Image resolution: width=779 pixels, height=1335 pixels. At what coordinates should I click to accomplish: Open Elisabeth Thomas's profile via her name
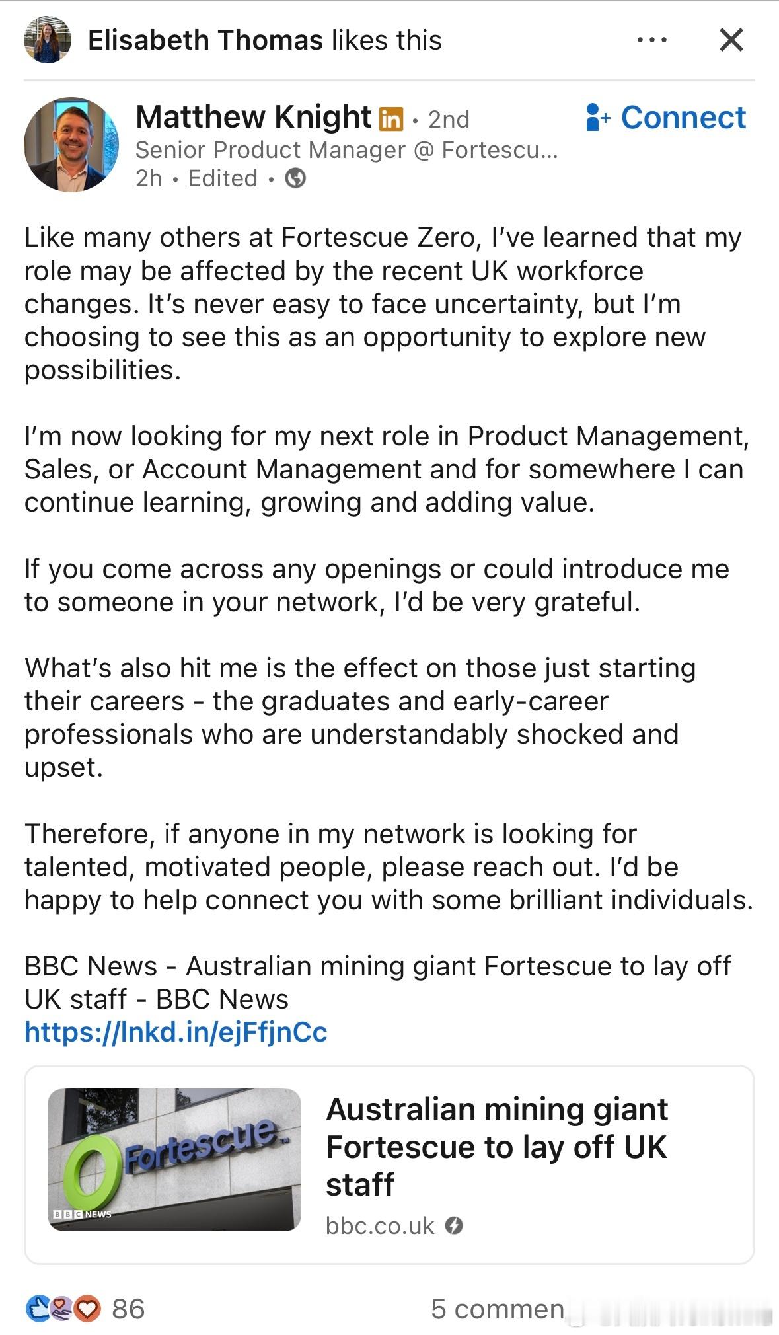(x=205, y=40)
